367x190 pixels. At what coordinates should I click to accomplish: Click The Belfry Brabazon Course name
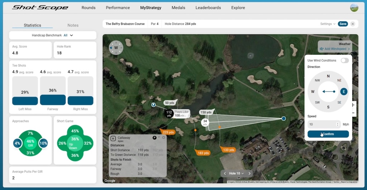[125, 24]
